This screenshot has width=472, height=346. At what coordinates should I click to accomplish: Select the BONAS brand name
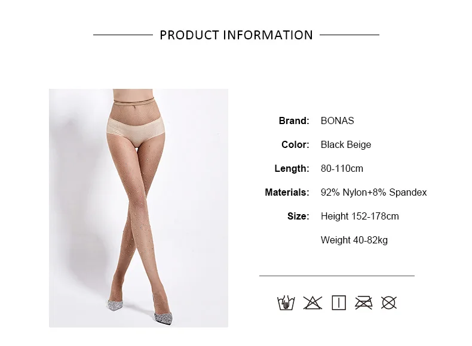pos(337,121)
